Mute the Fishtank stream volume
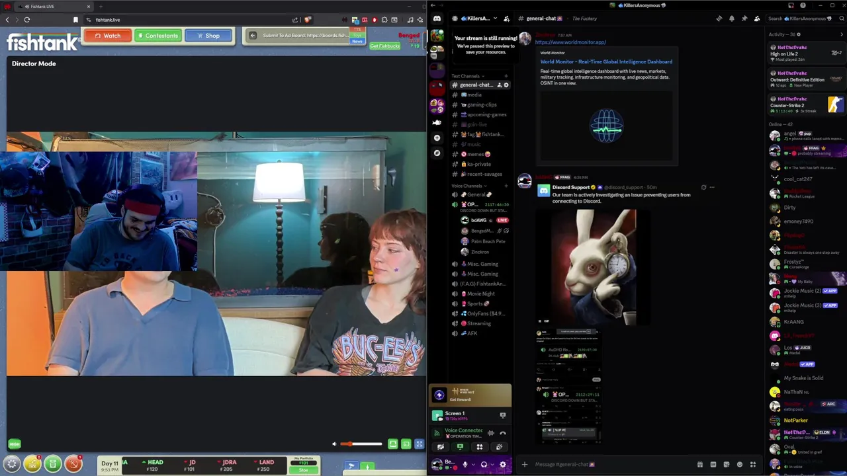 [334, 444]
